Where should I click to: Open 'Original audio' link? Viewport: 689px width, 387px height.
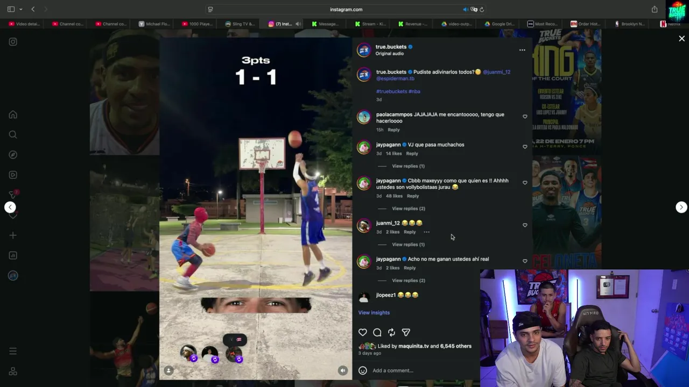coord(389,54)
